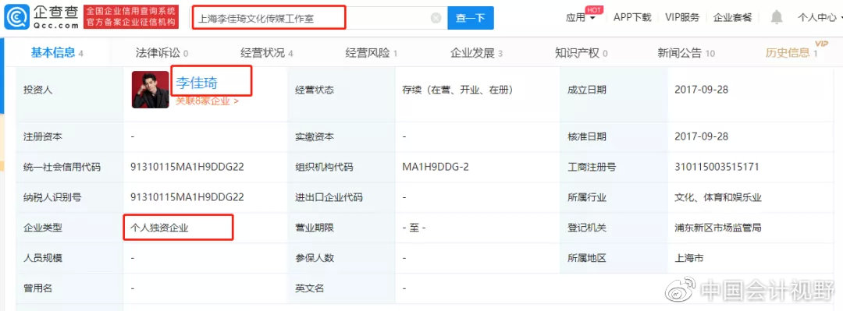The height and width of the screenshot is (311, 843).
Task: Open the VIP服务 link
Action: tap(682, 17)
